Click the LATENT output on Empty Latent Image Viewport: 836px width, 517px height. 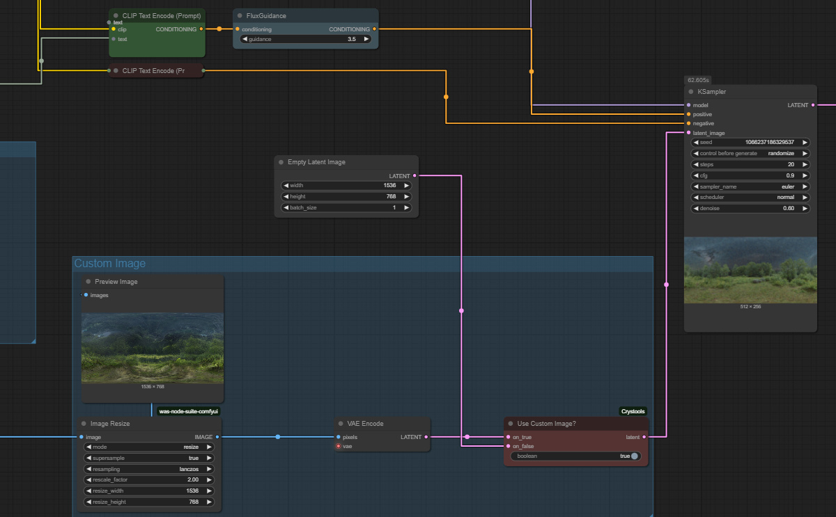click(x=415, y=175)
